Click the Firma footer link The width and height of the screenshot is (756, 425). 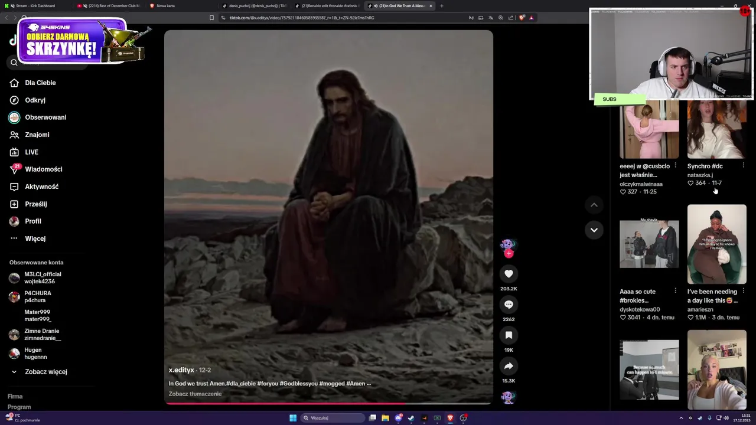15,397
